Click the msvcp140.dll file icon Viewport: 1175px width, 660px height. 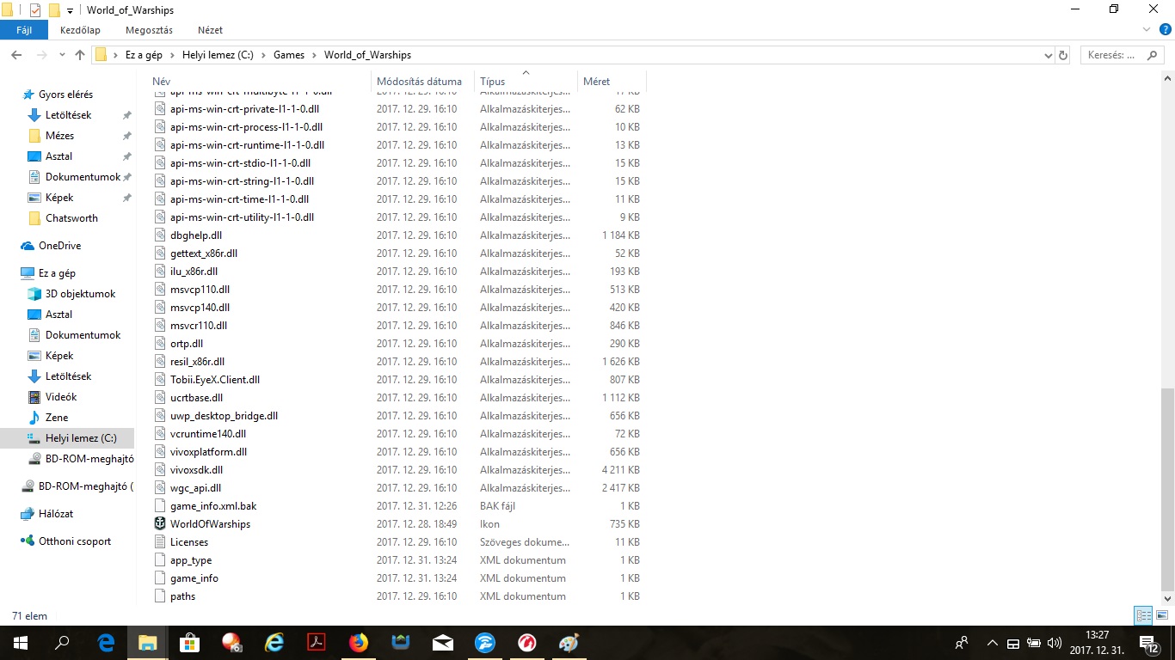(x=160, y=308)
